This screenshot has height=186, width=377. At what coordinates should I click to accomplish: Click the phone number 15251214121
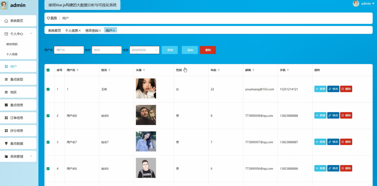coord(289,89)
